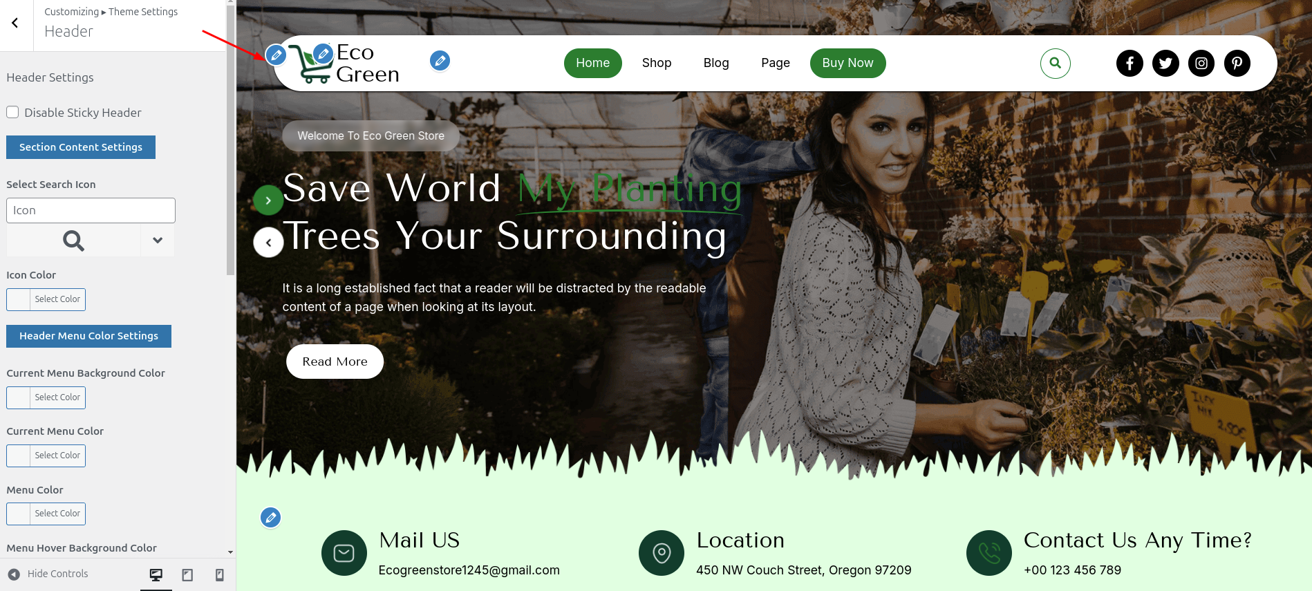The width and height of the screenshot is (1312, 591).
Task: Go to the previous slide with the white arrow
Action: pyautogui.click(x=268, y=243)
